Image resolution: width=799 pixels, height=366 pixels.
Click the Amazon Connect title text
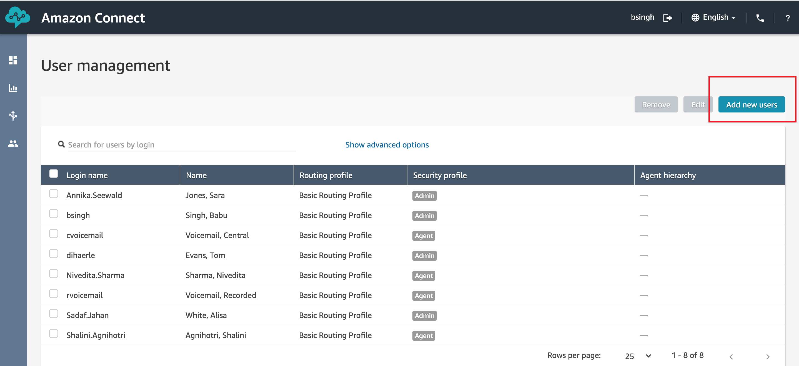(93, 18)
